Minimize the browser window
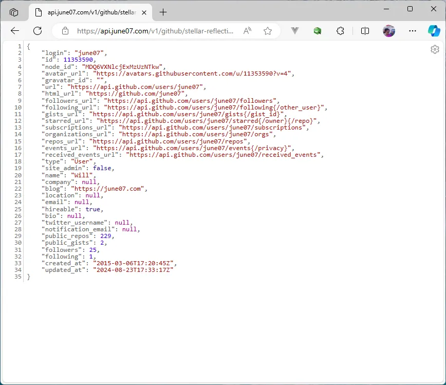This screenshot has width=446, height=385. click(386, 9)
